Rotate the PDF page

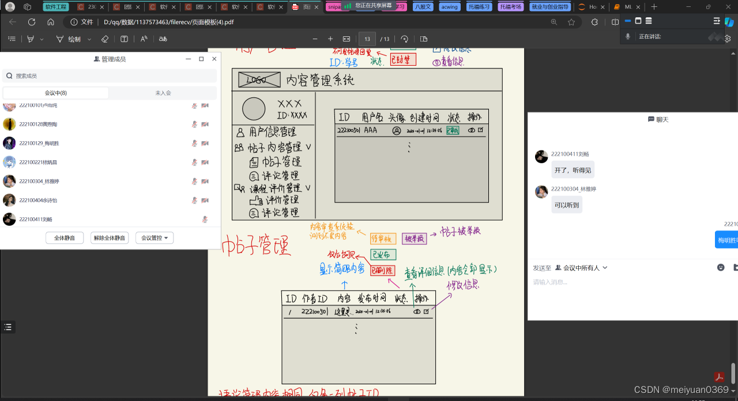404,39
